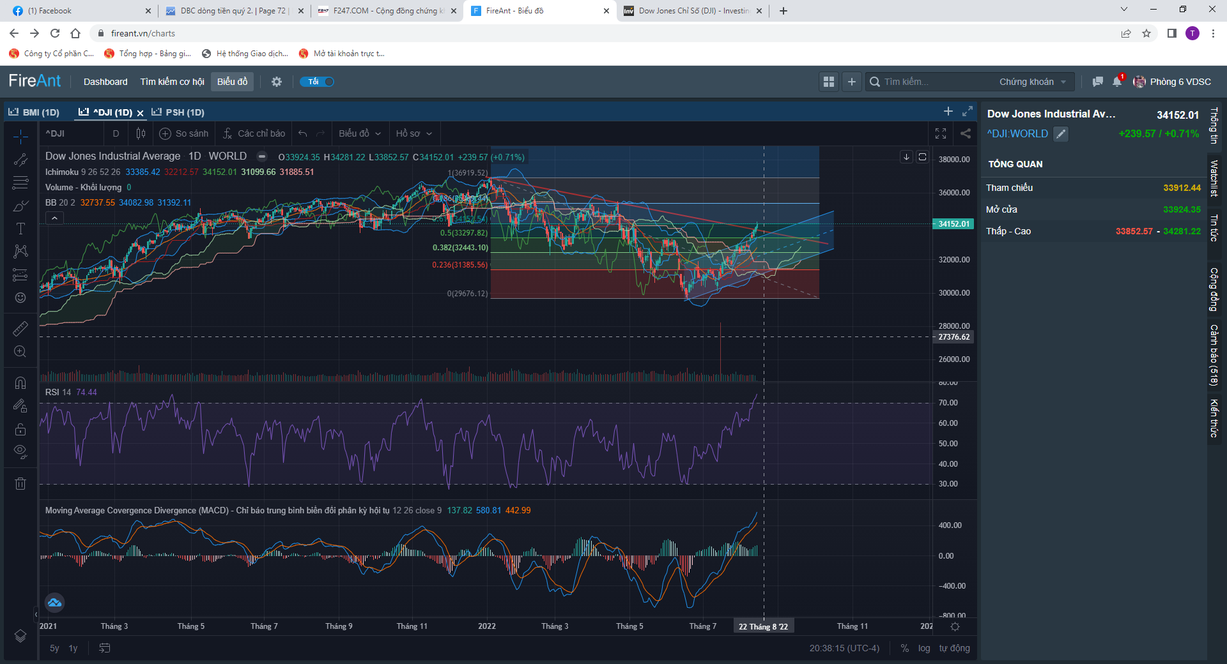Toggle stay in drawing mode
The image size is (1227, 664).
pos(20,405)
